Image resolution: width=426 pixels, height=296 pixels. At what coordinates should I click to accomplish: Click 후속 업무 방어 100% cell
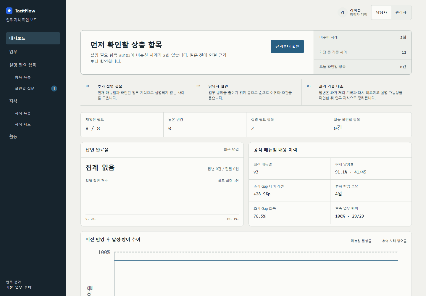371,213
